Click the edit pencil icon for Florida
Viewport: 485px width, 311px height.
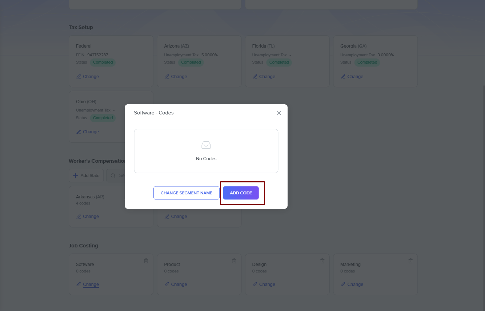255,77
